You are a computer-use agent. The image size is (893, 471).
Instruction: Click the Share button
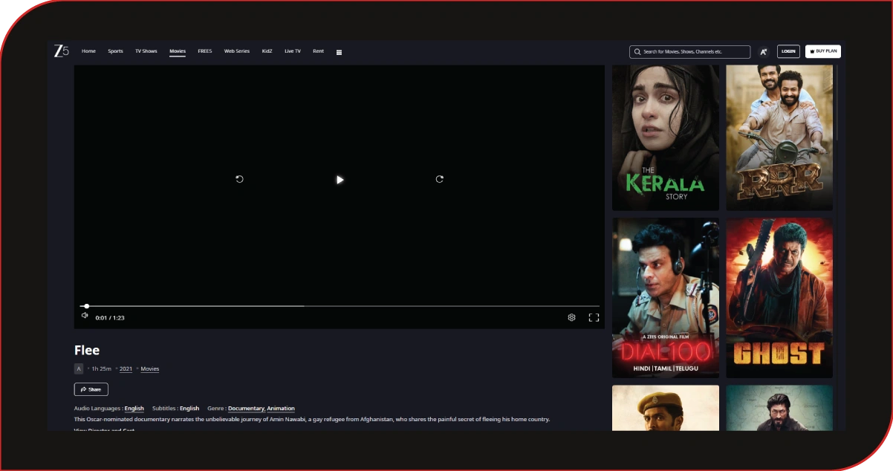pos(91,389)
